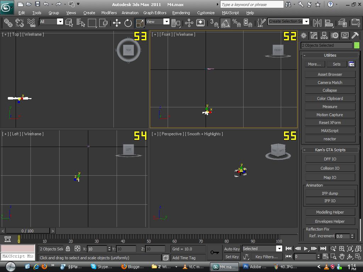Screen dimensions: 363x272
Task: Click the Sets button
Action: [337, 64]
